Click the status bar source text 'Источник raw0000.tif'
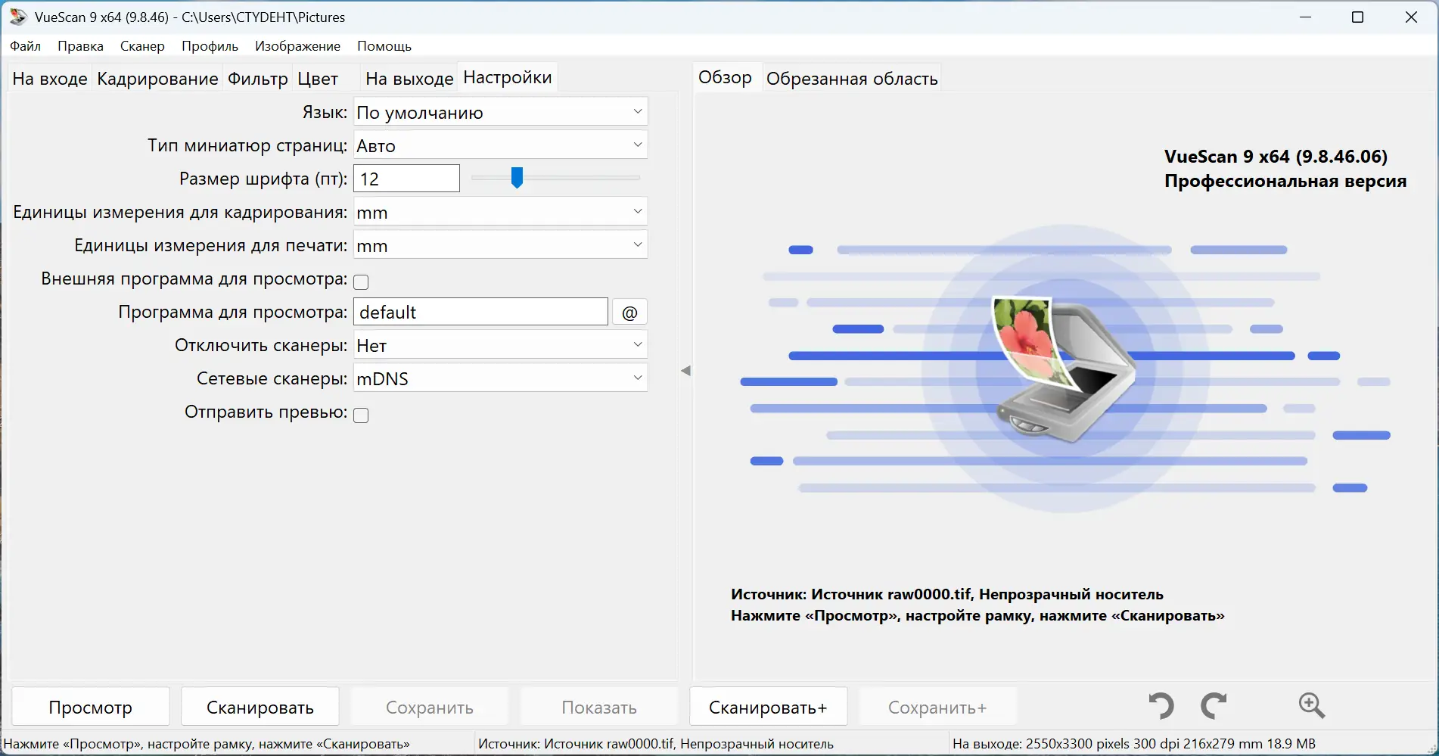Screen dimensions: 1439x756 tap(656, 744)
